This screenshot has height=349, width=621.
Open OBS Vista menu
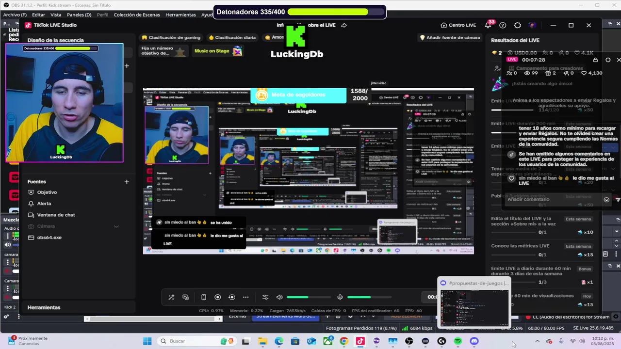[56, 15]
